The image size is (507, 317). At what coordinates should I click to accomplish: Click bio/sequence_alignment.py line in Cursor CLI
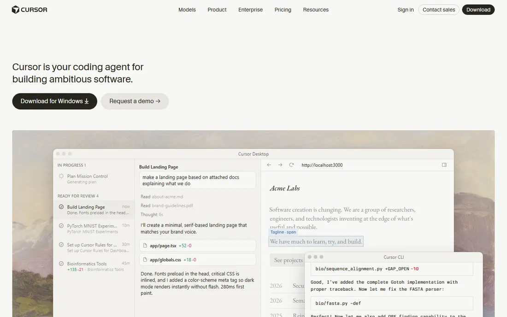point(392,269)
